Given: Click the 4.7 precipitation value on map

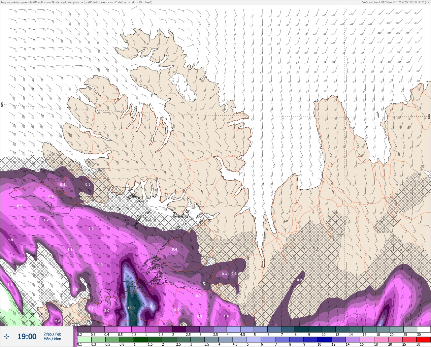Looking at the screenshot, I should pyautogui.click(x=153, y=306).
